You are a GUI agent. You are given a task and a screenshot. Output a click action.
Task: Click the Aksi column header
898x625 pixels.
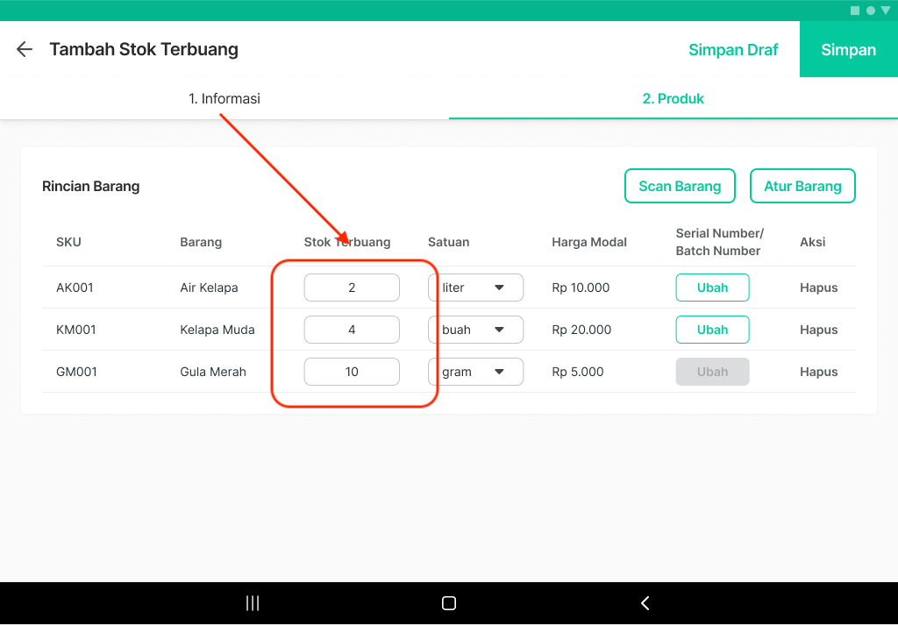(813, 242)
